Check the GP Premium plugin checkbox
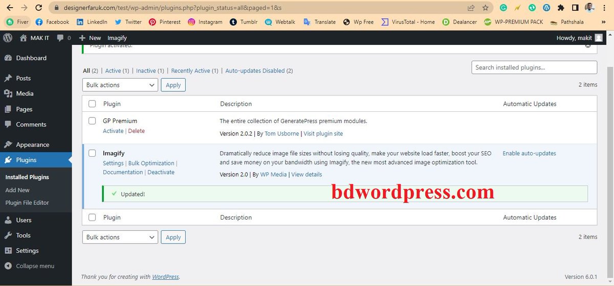This screenshot has width=614, height=286. coord(92,121)
